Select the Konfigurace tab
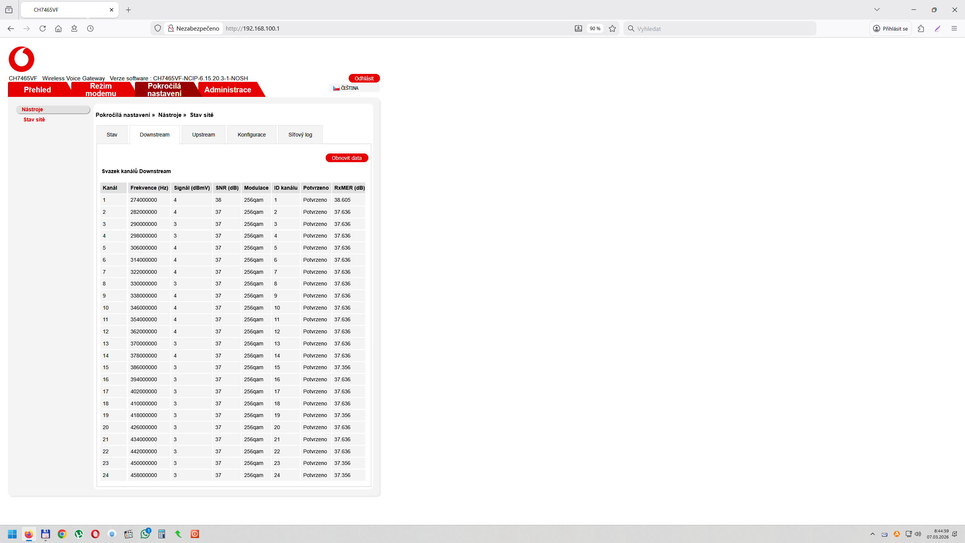965x543 pixels. pos(251,135)
